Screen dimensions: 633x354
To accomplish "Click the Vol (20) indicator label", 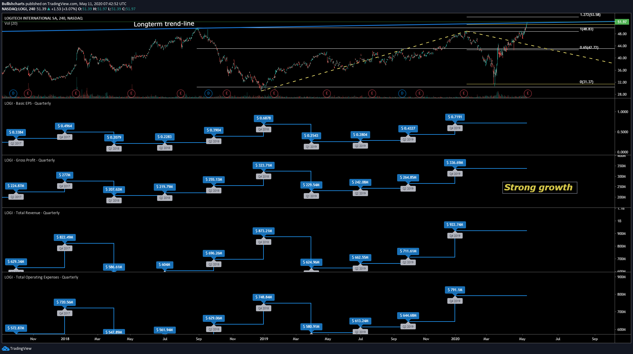I will tap(11, 23).
